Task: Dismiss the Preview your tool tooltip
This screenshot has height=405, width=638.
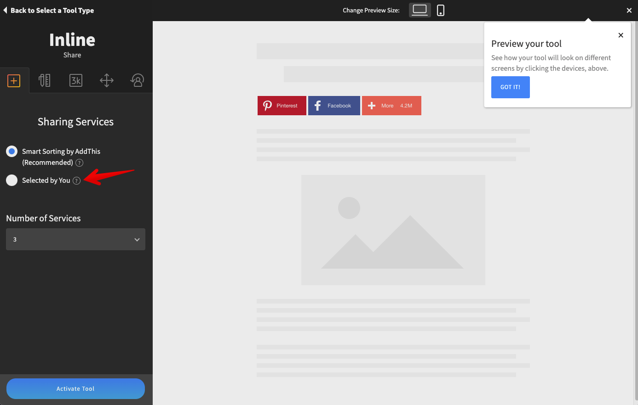Action: 621,35
